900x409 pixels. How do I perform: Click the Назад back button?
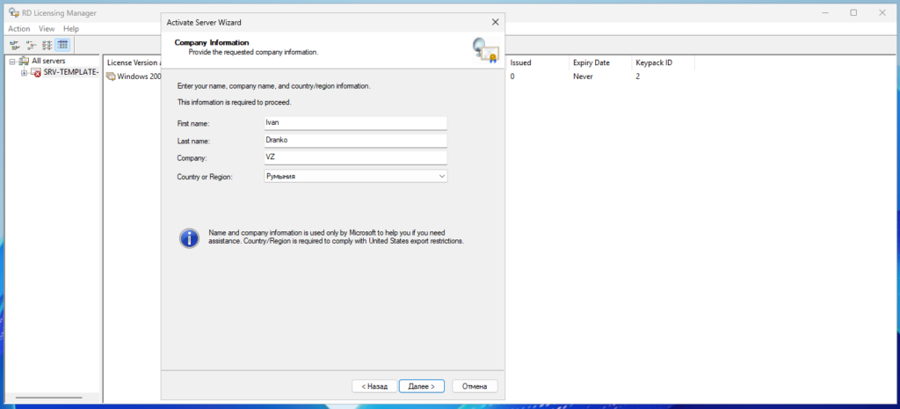tap(374, 387)
